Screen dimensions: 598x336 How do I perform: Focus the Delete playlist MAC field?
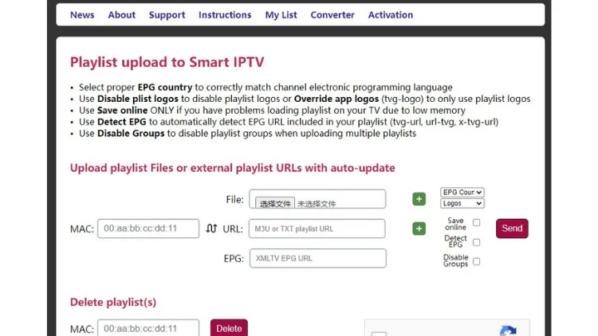click(148, 328)
